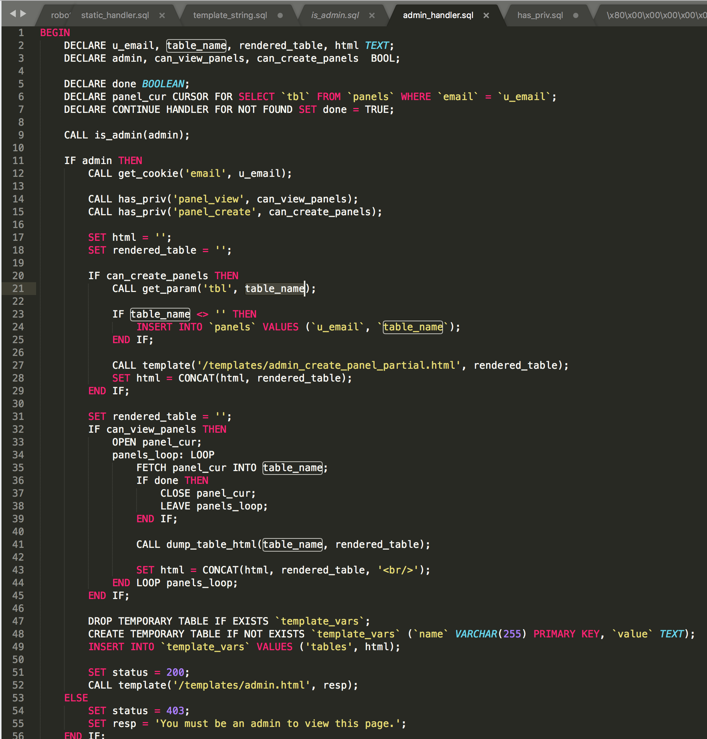Switch to the has_priv.sql tab
Screen dimensions: 707x739
[x=540, y=15]
